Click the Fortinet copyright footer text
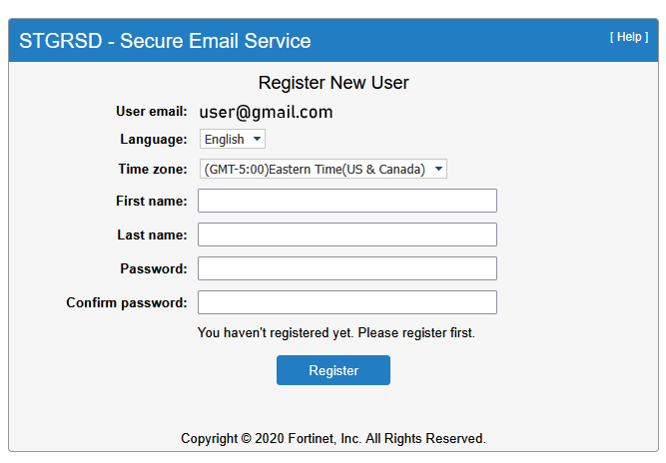This screenshot has height=463, width=666. [x=333, y=438]
